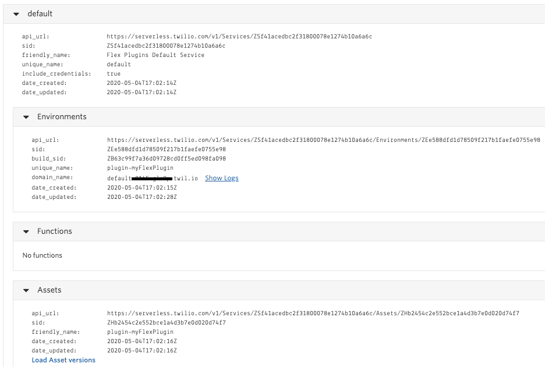Collapse the Environments section arrow

click(26, 117)
